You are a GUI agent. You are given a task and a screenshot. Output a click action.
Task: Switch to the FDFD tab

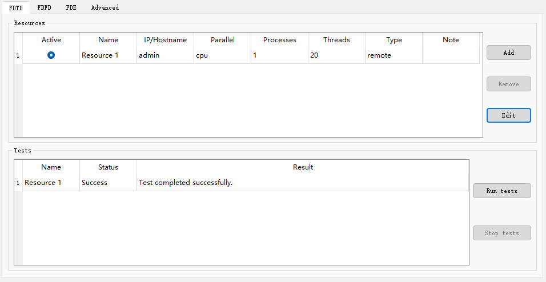click(44, 7)
